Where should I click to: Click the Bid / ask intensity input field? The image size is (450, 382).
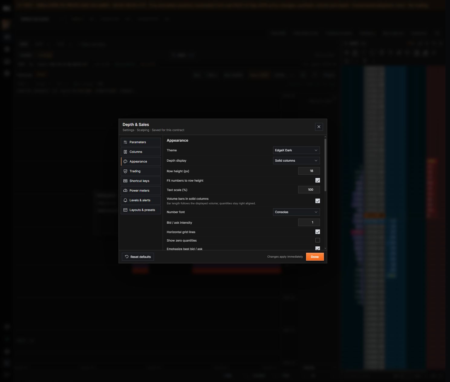click(309, 222)
